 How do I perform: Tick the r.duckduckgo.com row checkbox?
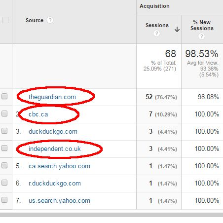[4, 183]
